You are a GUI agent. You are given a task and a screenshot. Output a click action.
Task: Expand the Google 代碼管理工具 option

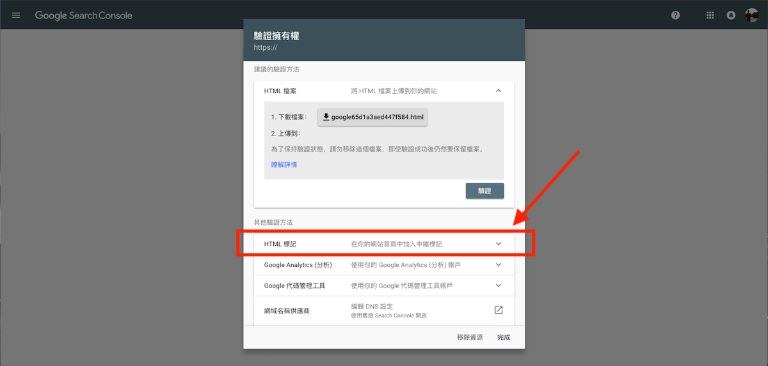click(499, 286)
